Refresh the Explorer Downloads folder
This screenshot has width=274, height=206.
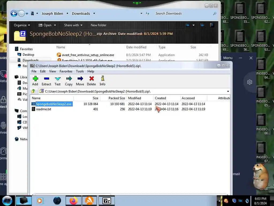pos(147,13)
